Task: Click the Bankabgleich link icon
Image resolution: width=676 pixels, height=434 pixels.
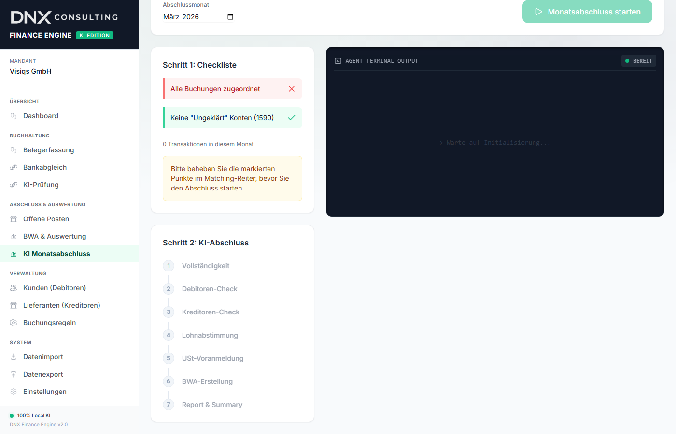Action: (14, 168)
